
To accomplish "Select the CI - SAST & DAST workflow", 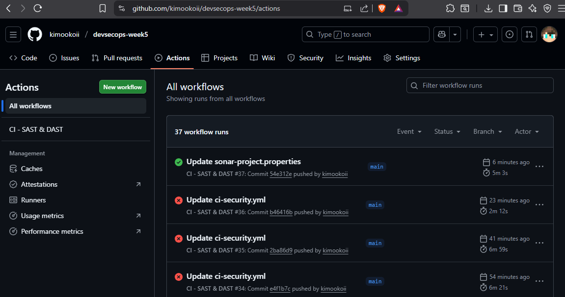I will [x=36, y=129].
